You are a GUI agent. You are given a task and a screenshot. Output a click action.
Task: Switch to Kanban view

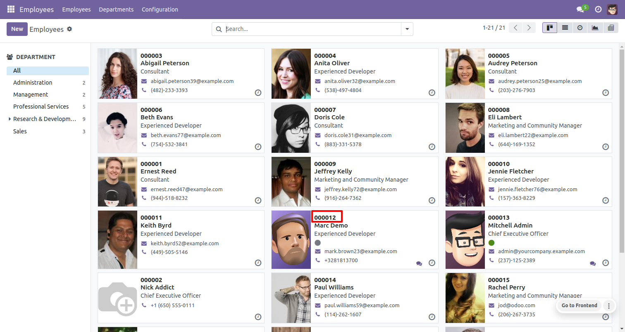click(x=550, y=28)
